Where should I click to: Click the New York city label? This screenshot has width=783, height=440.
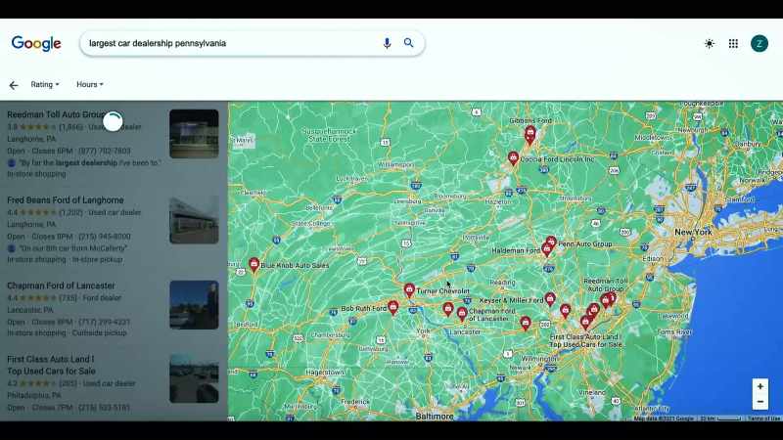click(x=693, y=232)
